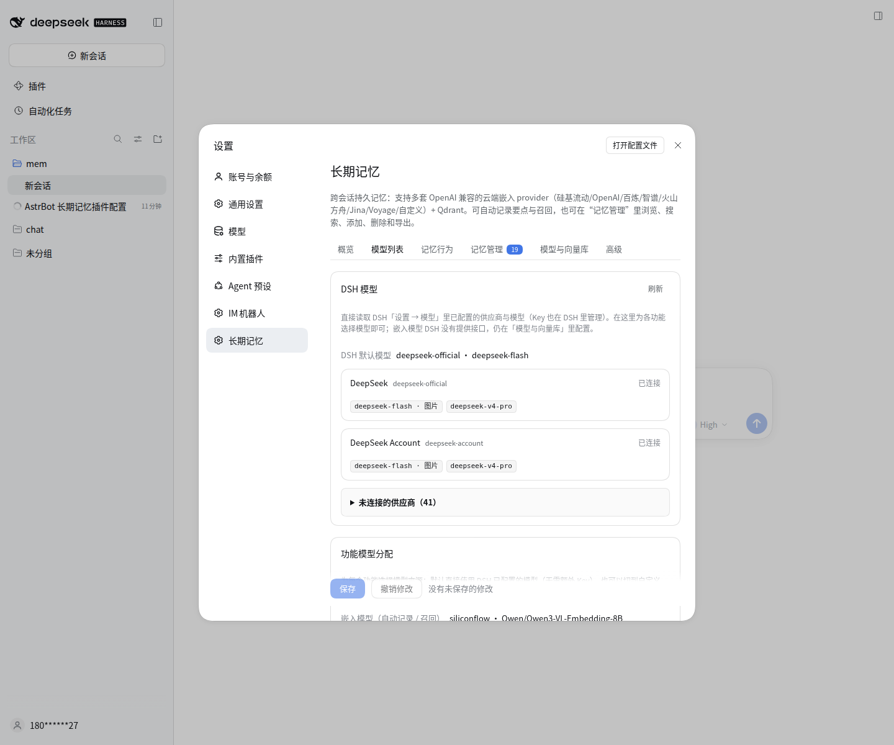
Task: Click the 撤销修改 button
Action: click(397, 589)
